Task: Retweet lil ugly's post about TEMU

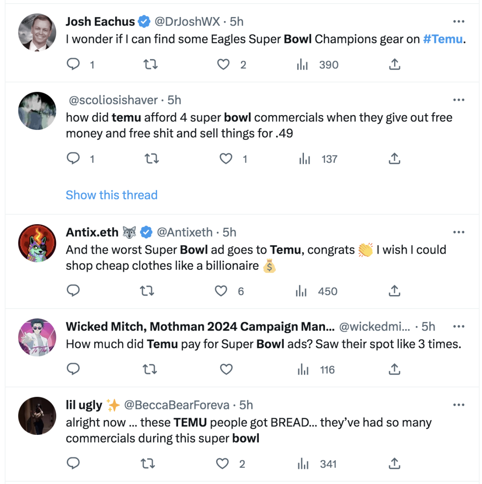Action: [x=147, y=463]
